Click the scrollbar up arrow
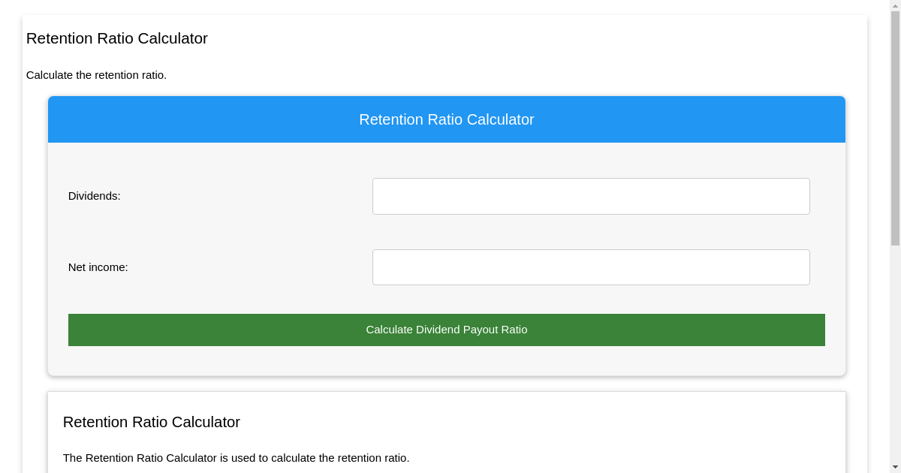 895,6
